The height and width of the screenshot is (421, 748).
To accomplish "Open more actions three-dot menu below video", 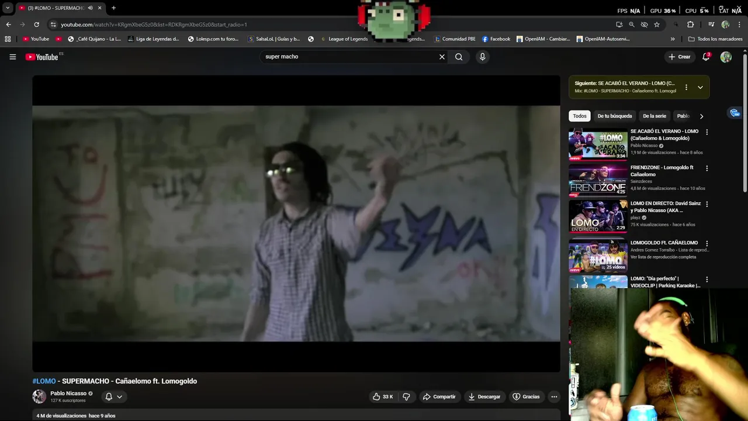I will pos(554,396).
